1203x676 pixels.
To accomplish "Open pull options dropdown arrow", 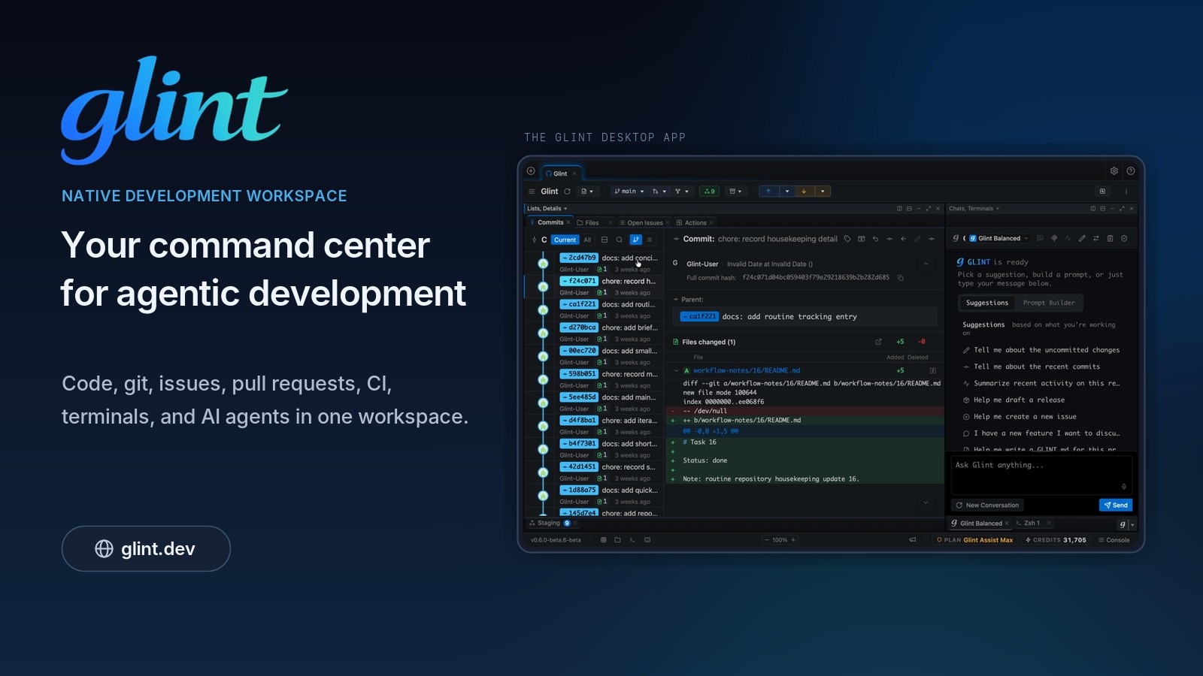I will click(823, 192).
